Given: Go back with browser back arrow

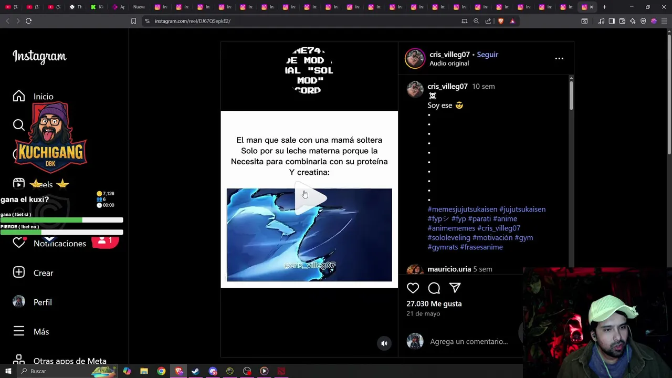Looking at the screenshot, I should tap(7, 21).
